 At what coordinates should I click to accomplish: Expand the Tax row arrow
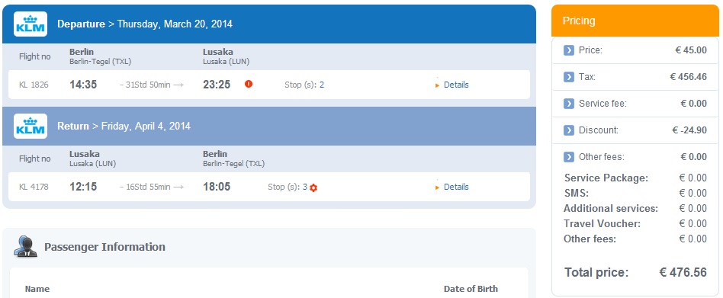[x=568, y=77]
